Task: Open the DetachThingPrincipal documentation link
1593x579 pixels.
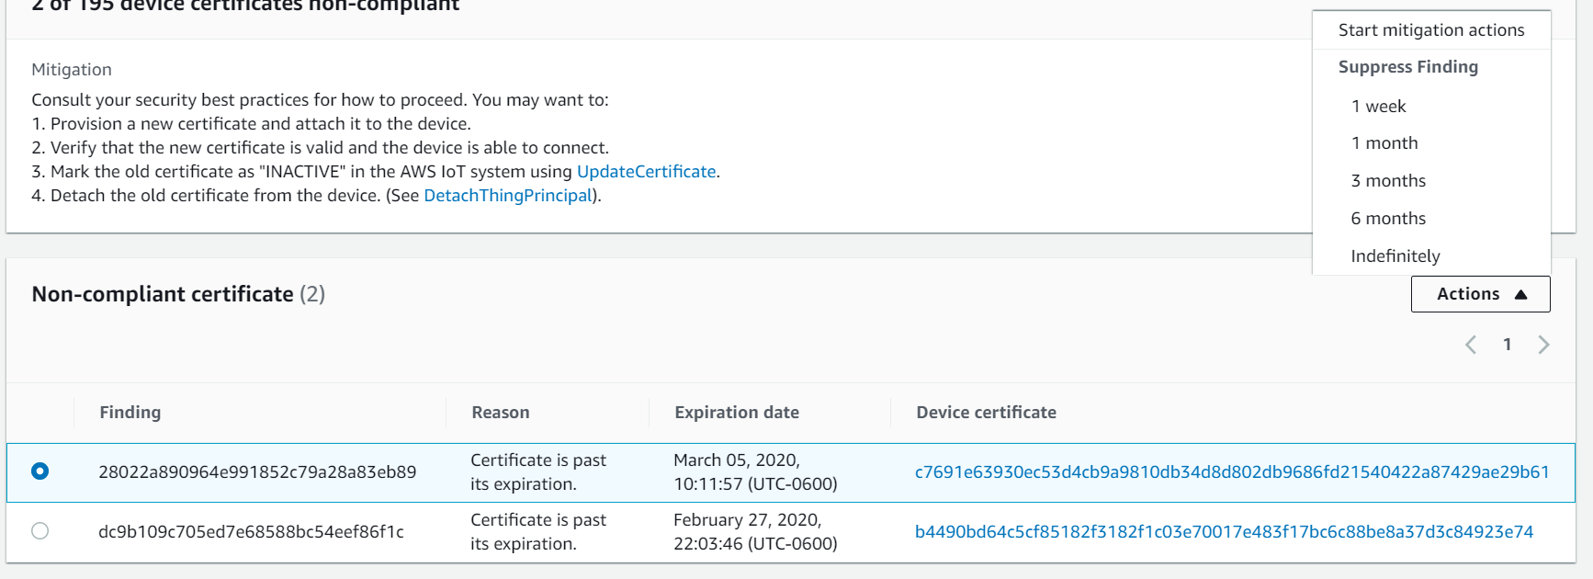Action: pos(508,196)
